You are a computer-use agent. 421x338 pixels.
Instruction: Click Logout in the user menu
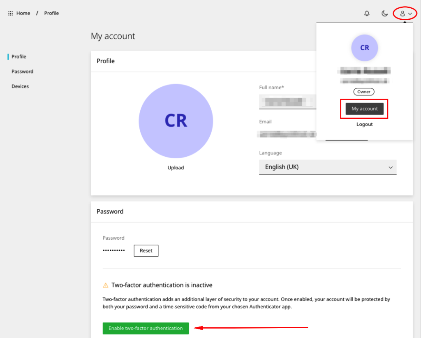click(x=364, y=124)
